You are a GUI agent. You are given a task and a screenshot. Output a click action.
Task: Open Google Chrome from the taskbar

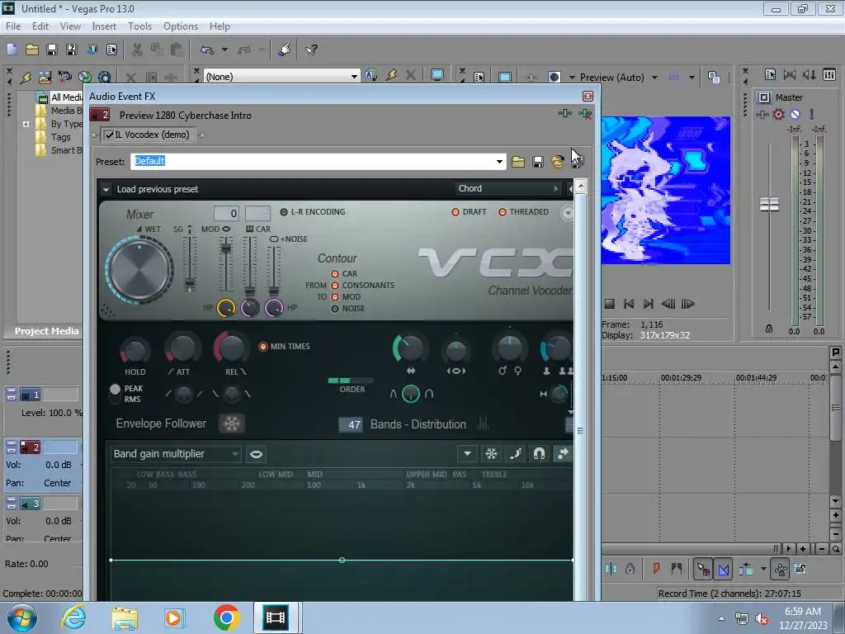(226, 617)
